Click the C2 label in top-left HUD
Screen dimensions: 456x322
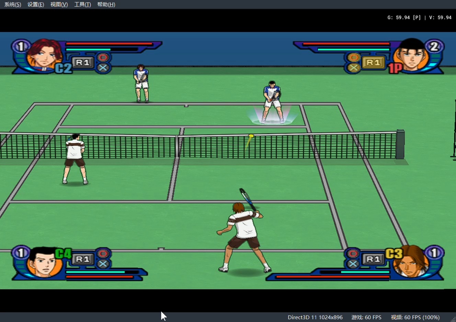[x=64, y=68]
